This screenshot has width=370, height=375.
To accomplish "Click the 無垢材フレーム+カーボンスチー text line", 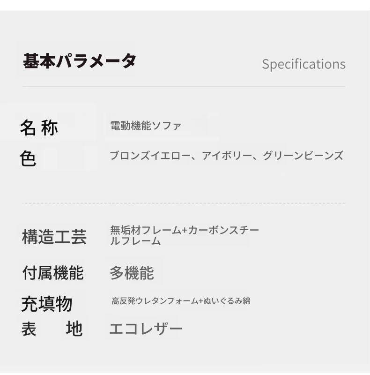I will [185, 230].
